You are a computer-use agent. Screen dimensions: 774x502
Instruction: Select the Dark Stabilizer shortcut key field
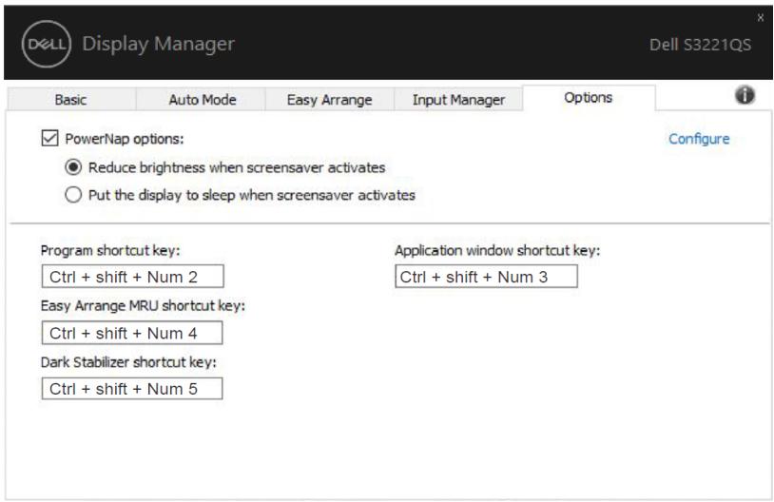[x=132, y=389]
